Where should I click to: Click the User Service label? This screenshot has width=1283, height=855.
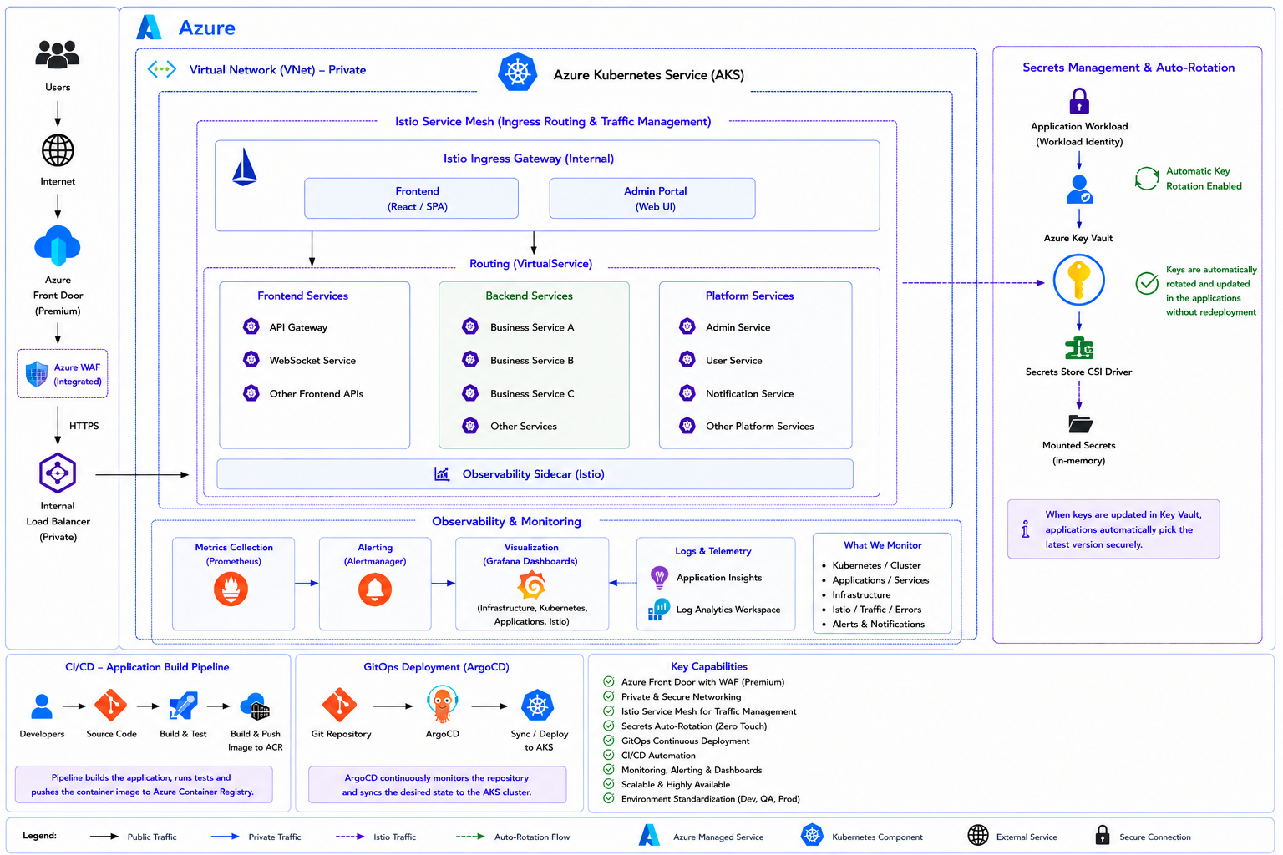[734, 360]
